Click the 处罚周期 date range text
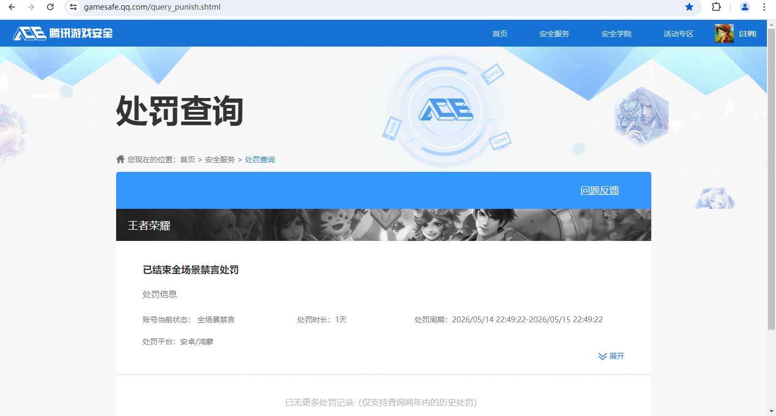776x416 pixels. tap(508, 320)
